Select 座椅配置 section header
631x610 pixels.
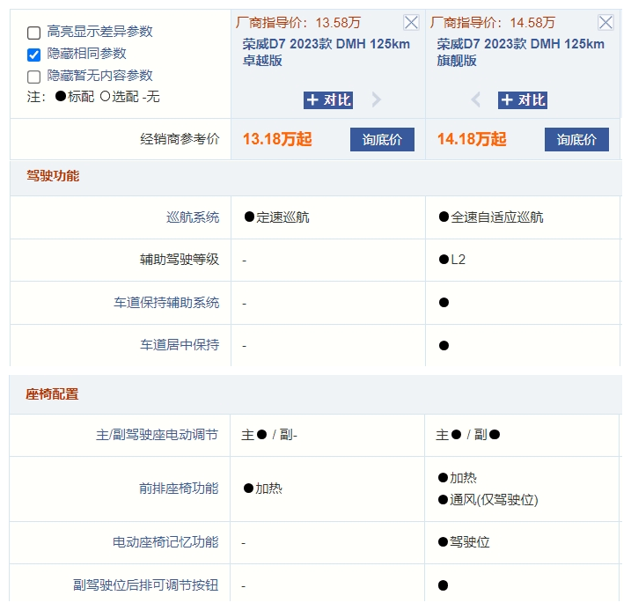pos(52,394)
